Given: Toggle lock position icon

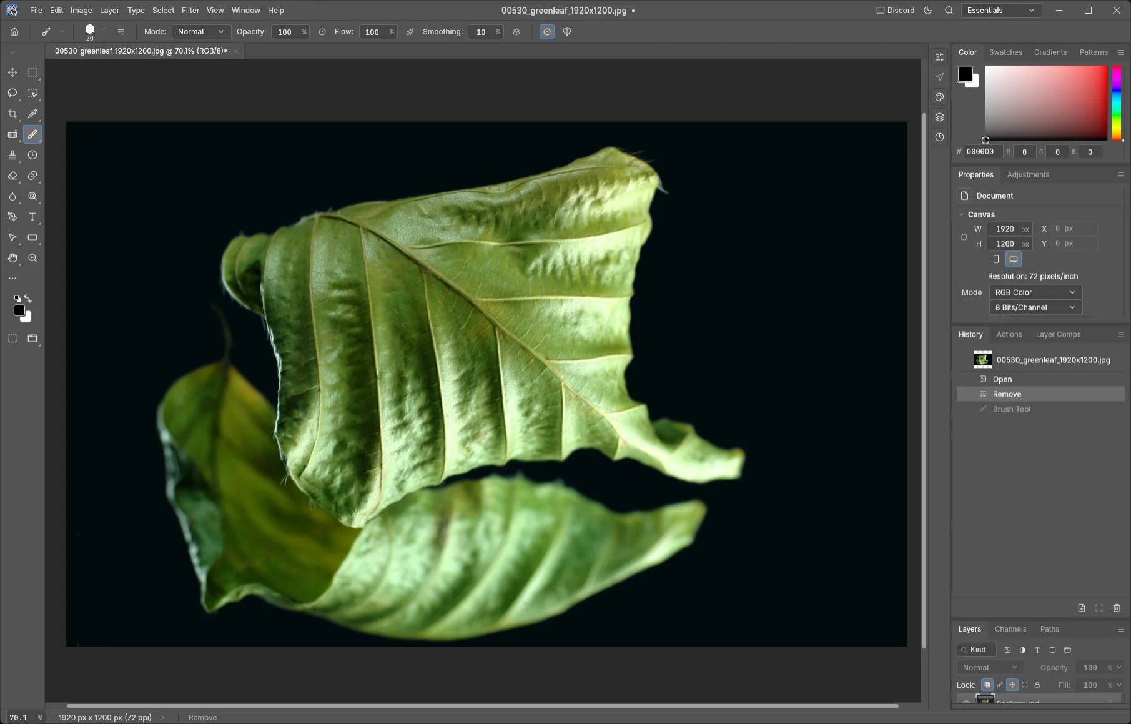Looking at the screenshot, I should (x=1012, y=685).
